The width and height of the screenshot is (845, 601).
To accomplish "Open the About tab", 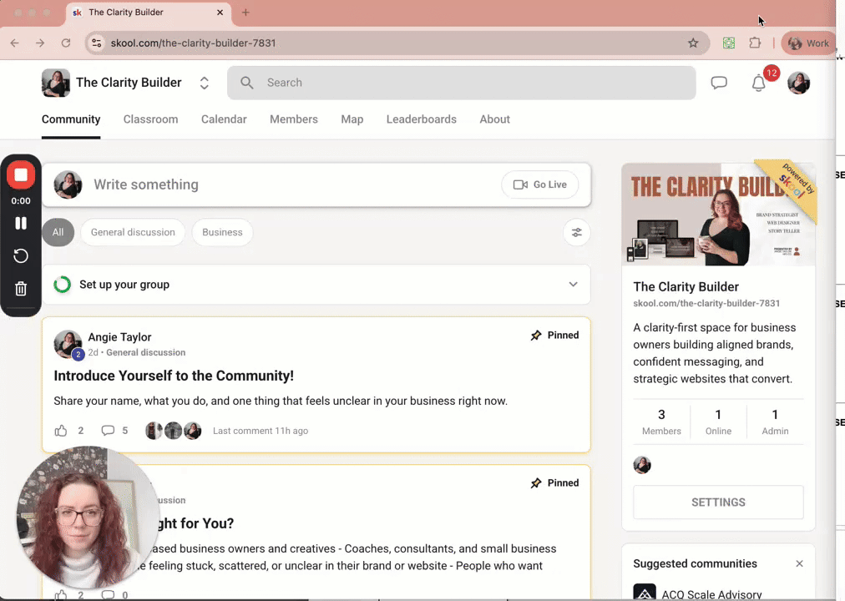I will tap(494, 119).
